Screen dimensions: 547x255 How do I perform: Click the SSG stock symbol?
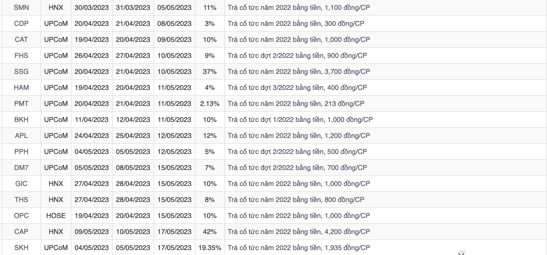point(21,72)
